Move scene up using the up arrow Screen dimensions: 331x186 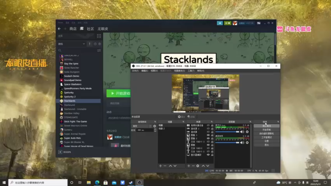point(170,166)
